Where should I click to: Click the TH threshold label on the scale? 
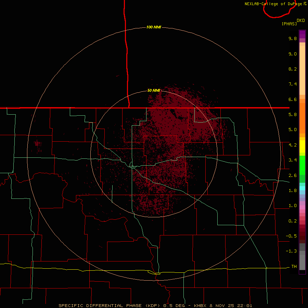click(x=294, y=267)
